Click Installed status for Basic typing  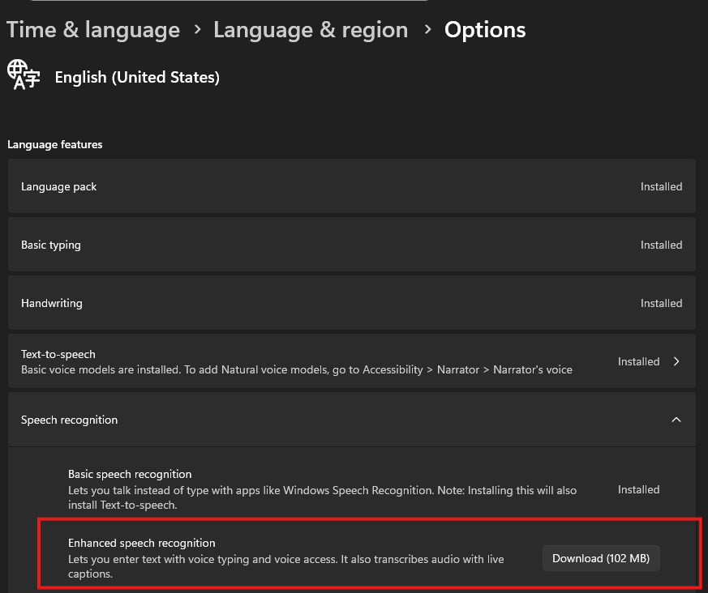(x=661, y=245)
